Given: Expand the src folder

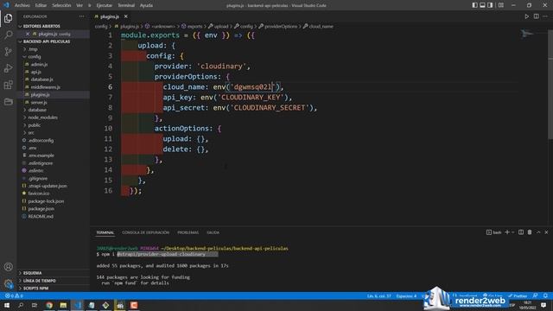Looking at the screenshot, I should pos(31,132).
